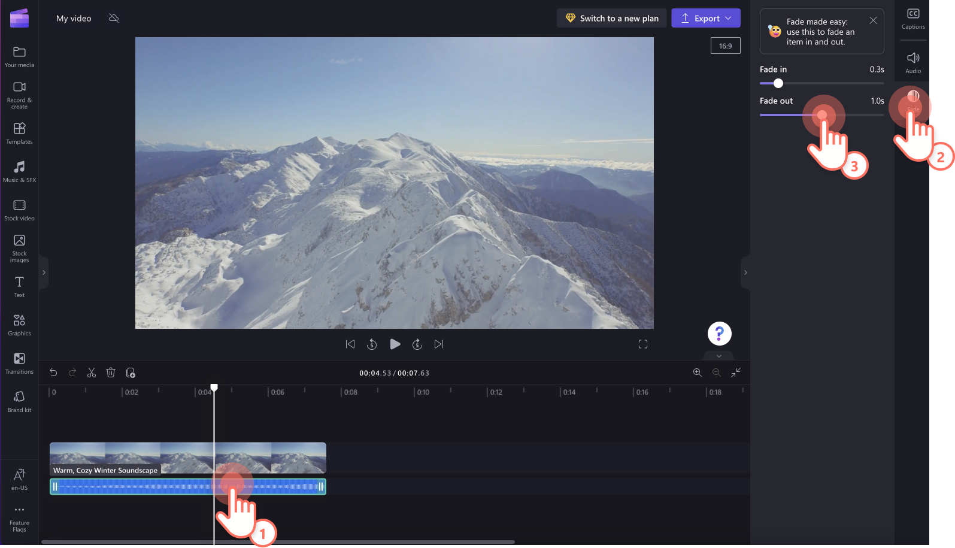
Task: Open the Fade properties tab
Action: click(x=913, y=101)
